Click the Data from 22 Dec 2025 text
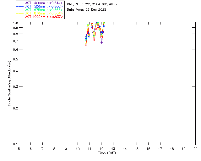The image size is (201, 161). pos(87,10)
